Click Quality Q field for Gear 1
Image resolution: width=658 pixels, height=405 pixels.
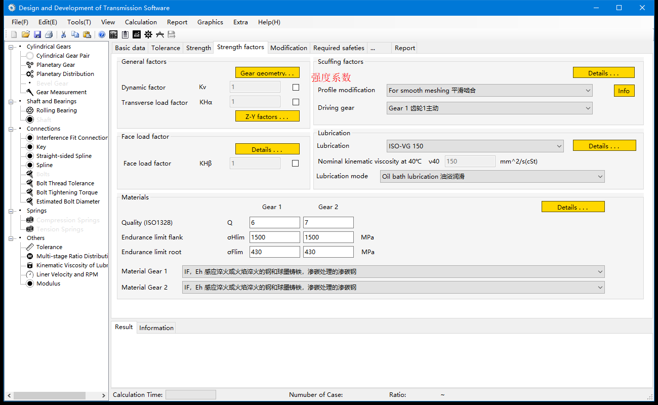[x=275, y=223]
